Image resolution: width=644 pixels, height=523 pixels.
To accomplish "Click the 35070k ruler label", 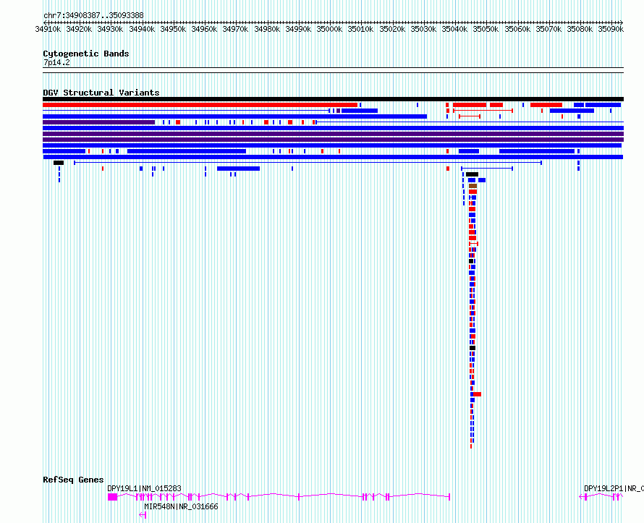I will click(x=548, y=29).
